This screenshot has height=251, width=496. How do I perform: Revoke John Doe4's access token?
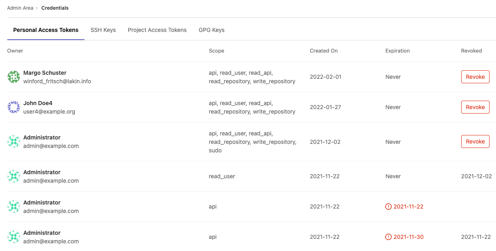click(475, 107)
